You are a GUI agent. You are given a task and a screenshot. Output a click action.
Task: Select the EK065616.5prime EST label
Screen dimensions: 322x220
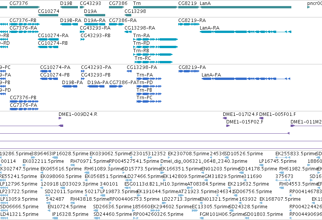click(61, 169)
